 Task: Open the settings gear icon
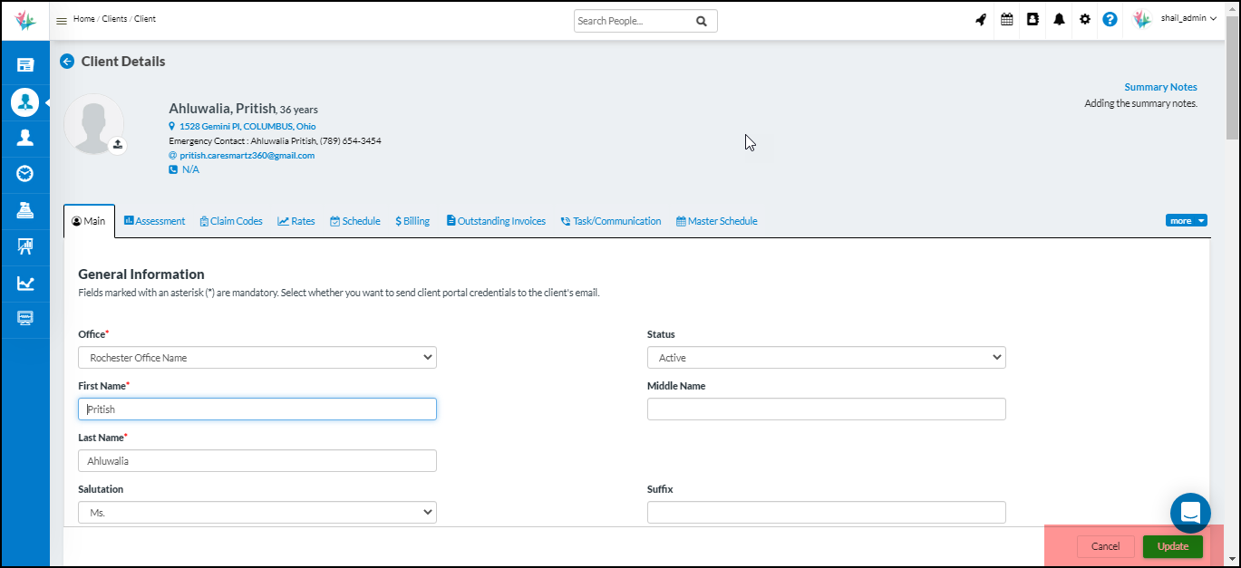click(1084, 19)
